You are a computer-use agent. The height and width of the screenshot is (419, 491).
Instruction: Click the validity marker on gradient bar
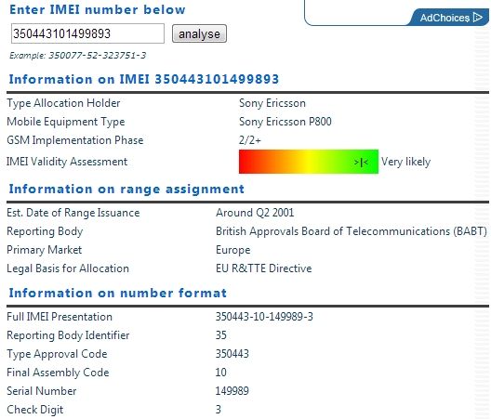[x=361, y=162]
